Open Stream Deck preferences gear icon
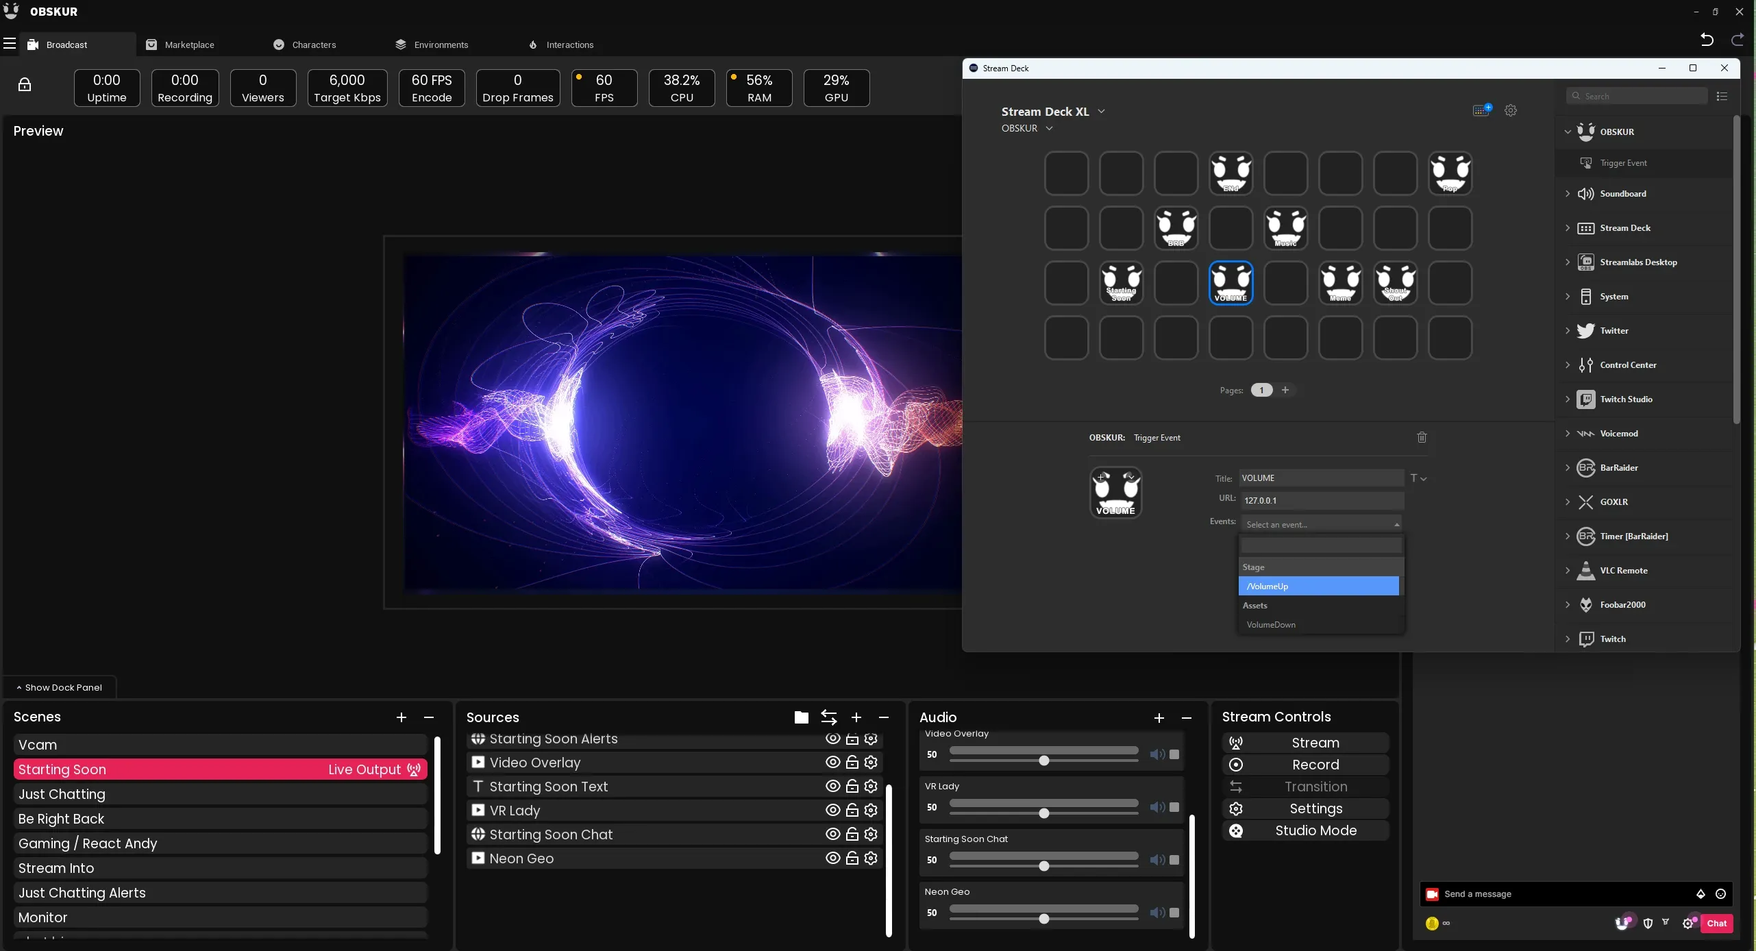Image resolution: width=1756 pixels, height=951 pixels. pos(1511,110)
